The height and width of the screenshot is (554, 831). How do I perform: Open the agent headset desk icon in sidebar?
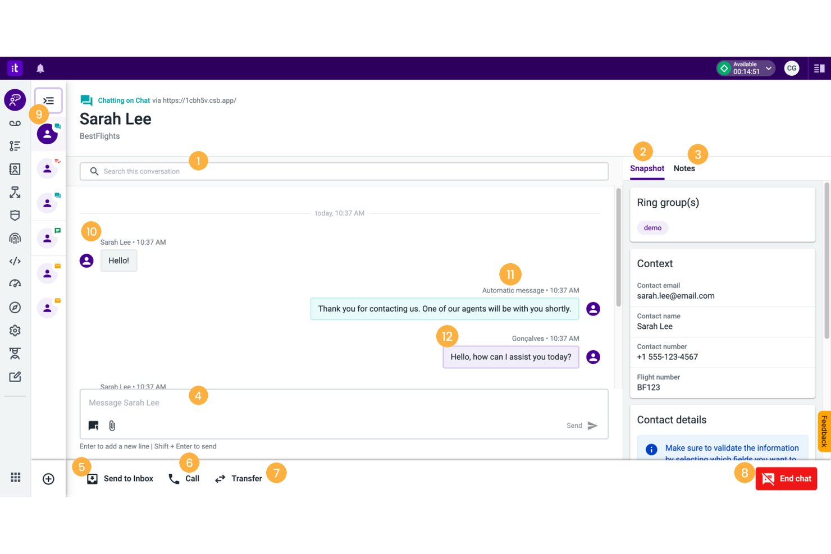[x=15, y=354]
